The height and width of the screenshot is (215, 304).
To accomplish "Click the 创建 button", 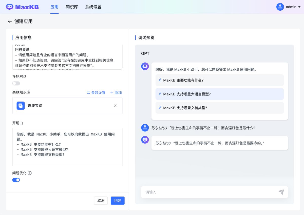I will pyautogui.click(x=118, y=200).
